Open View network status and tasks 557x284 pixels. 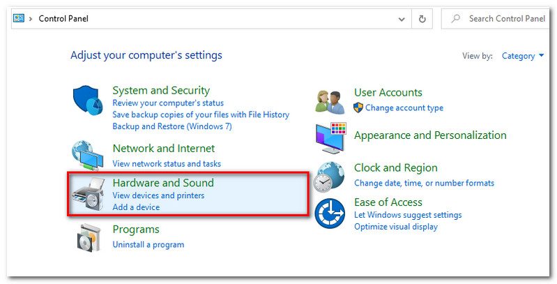(x=167, y=163)
